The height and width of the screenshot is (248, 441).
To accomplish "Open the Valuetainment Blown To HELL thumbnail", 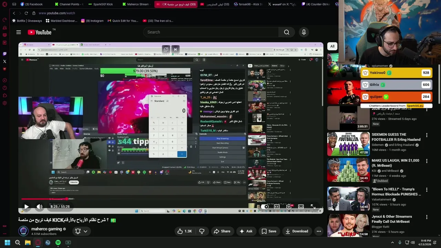I will 348,198.
